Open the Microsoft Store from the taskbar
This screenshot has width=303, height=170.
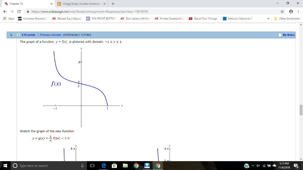(114, 166)
